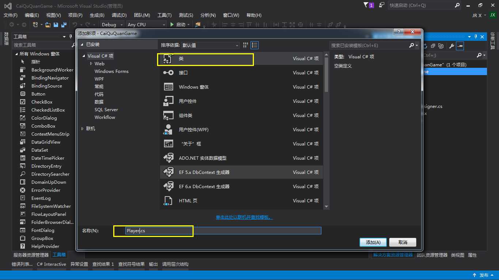Viewport: 499px width, 280px height.
Task: Select EF 6.x DbContext 生成器 template
Action: coord(241,186)
